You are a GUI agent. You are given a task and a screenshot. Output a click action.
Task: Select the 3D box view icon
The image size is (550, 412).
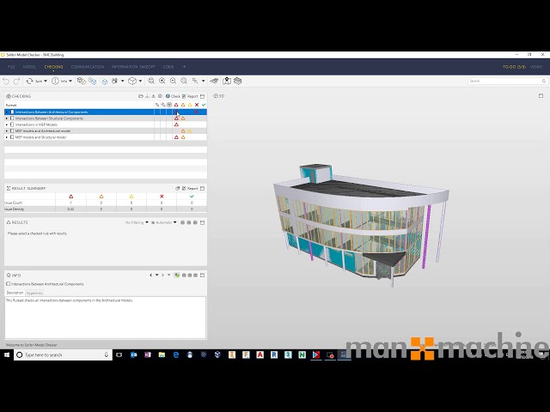[x=132, y=81]
